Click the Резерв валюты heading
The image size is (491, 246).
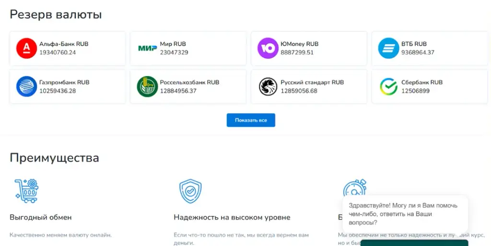[x=56, y=15]
